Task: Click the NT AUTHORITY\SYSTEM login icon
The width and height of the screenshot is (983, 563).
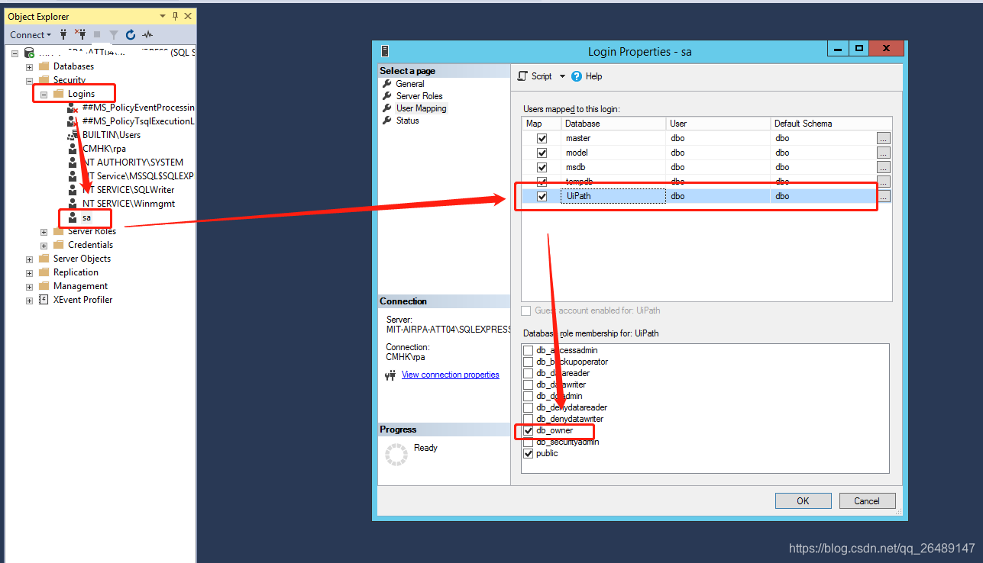Action: (x=73, y=162)
